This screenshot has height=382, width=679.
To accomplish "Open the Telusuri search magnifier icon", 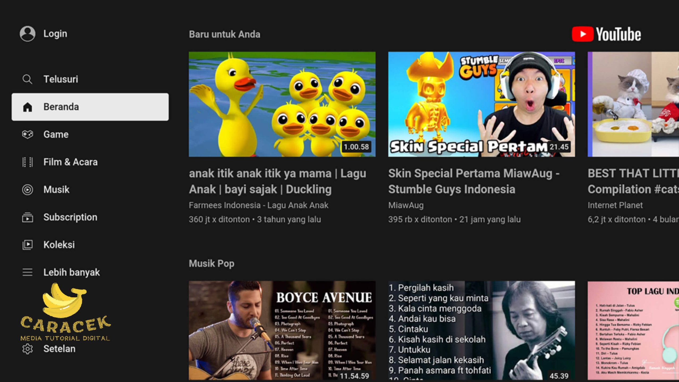I will point(27,79).
